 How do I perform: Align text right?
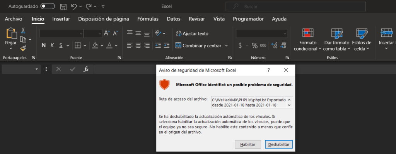click(147, 45)
